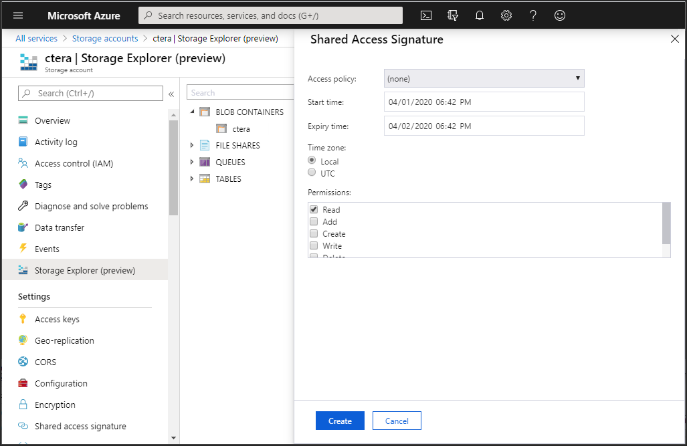This screenshot has width=687, height=446.
Task: Open the help question mark
Action: click(x=532, y=16)
